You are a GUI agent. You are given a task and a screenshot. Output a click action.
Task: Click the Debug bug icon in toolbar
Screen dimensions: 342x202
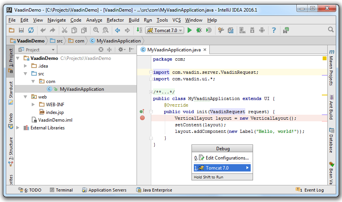pos(199,30)
